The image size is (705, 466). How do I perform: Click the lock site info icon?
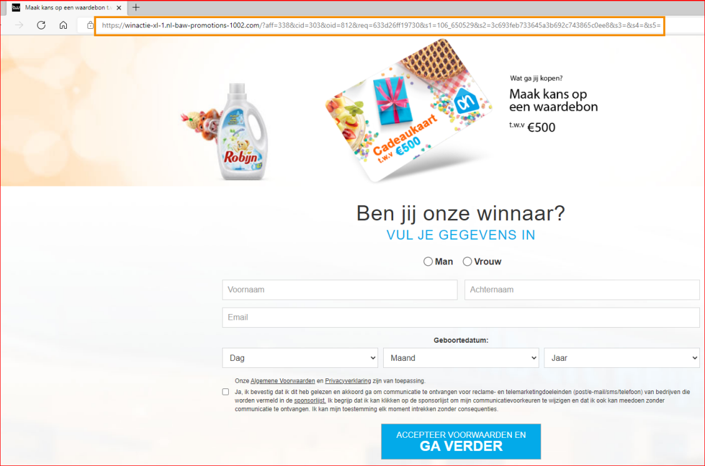point(91,25)
